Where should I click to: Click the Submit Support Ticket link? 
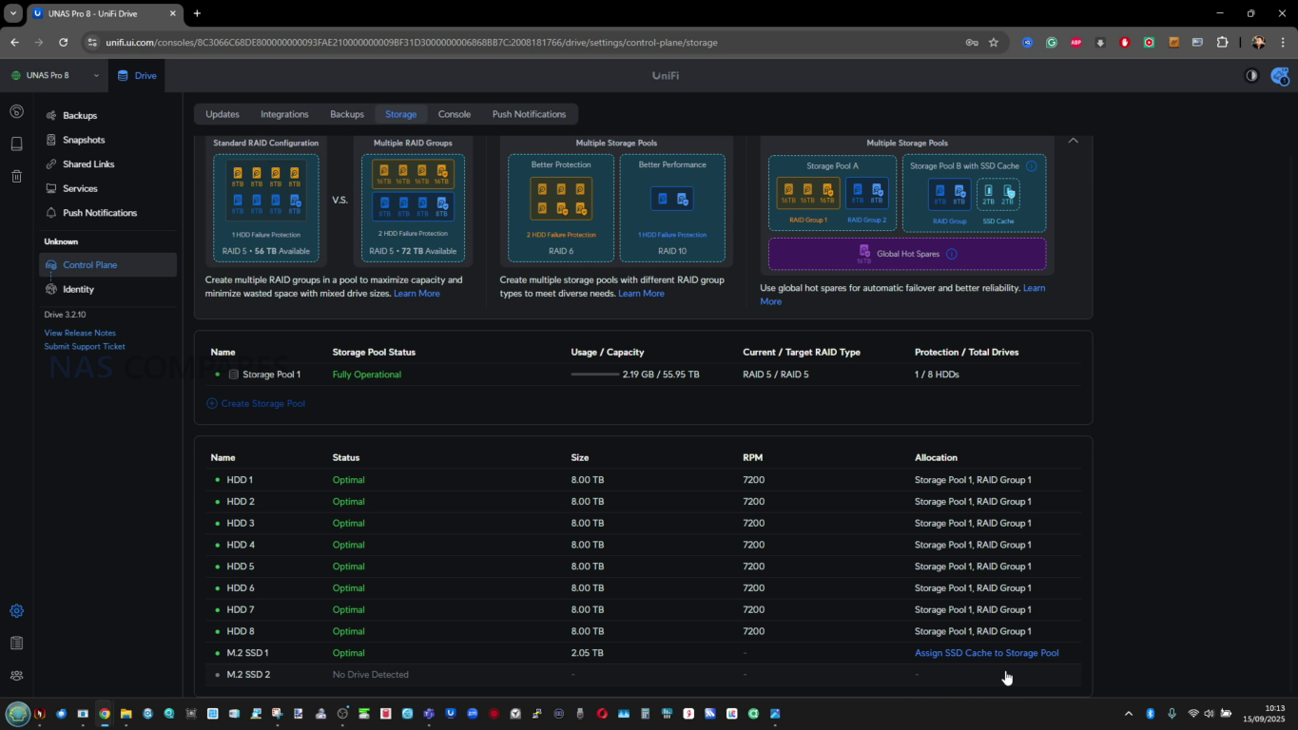(x=85, y=346)
